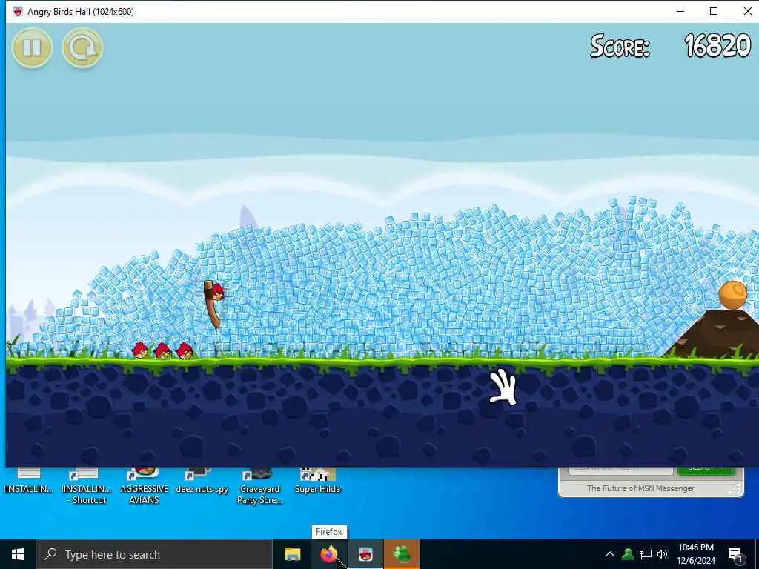This screenshot has height=569, width=759.
Task: Open the Graveyard Party Scre... desktop shortcut
Action: pyautogui.click(x=259, y=486)
